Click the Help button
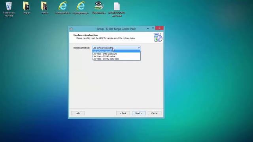 [x=78, y=113]
